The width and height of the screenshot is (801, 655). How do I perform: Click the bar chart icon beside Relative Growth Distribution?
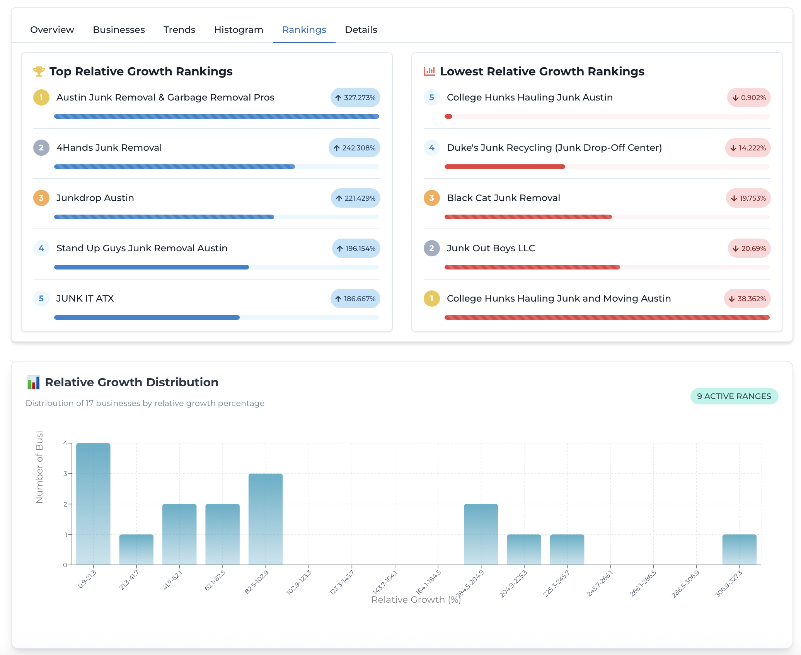(x=33, y=382)
